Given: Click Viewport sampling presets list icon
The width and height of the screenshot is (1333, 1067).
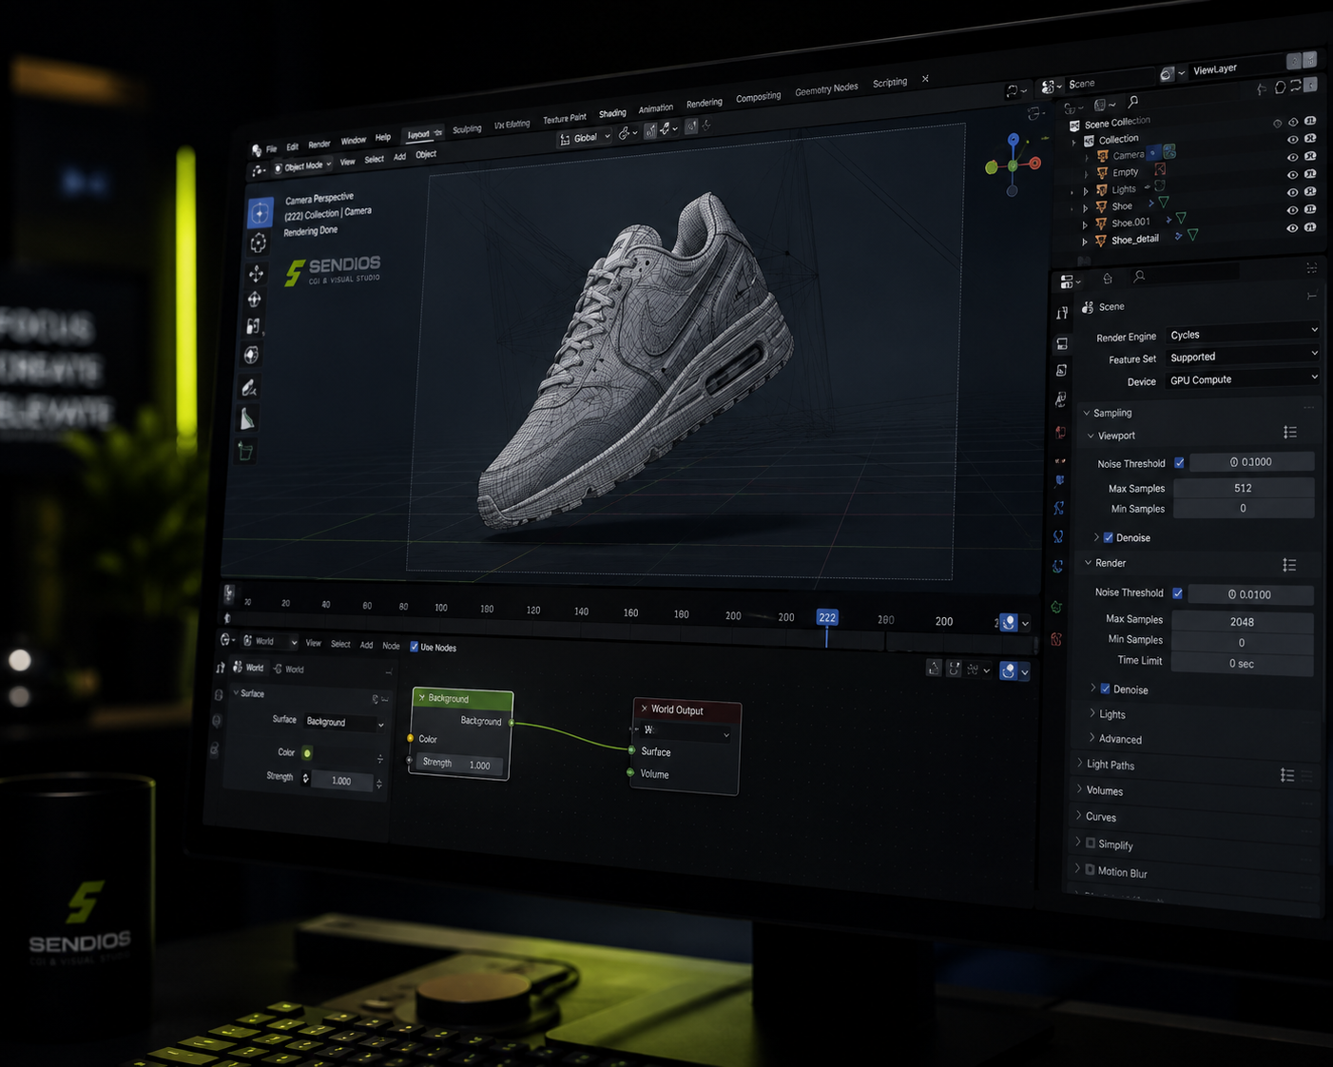Looking at the screenshot, I should [x=1290, y=433].
